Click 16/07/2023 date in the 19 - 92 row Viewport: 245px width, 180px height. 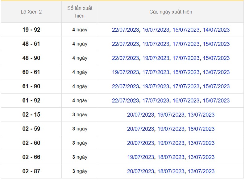tap(156, 30)
